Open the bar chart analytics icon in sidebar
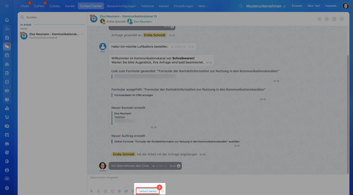The height and width of the screenshot is (195, 353). coord(7,108)
